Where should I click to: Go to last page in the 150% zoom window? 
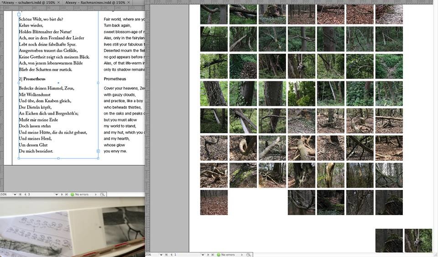[67, 194]
